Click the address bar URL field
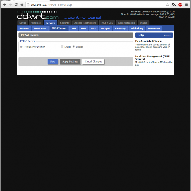Image resolution: width=191 pixels, height=191 pixels. click(95, 5)
